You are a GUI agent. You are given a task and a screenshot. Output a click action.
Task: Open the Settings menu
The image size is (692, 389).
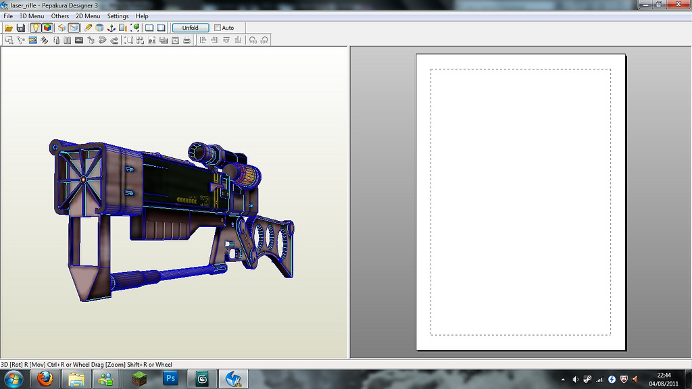click(x=118, y=16)
